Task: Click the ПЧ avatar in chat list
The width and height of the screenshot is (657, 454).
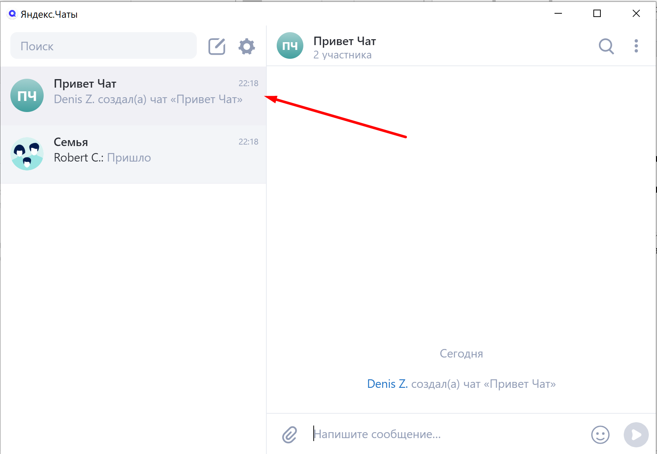Action: tap(27, 95)
